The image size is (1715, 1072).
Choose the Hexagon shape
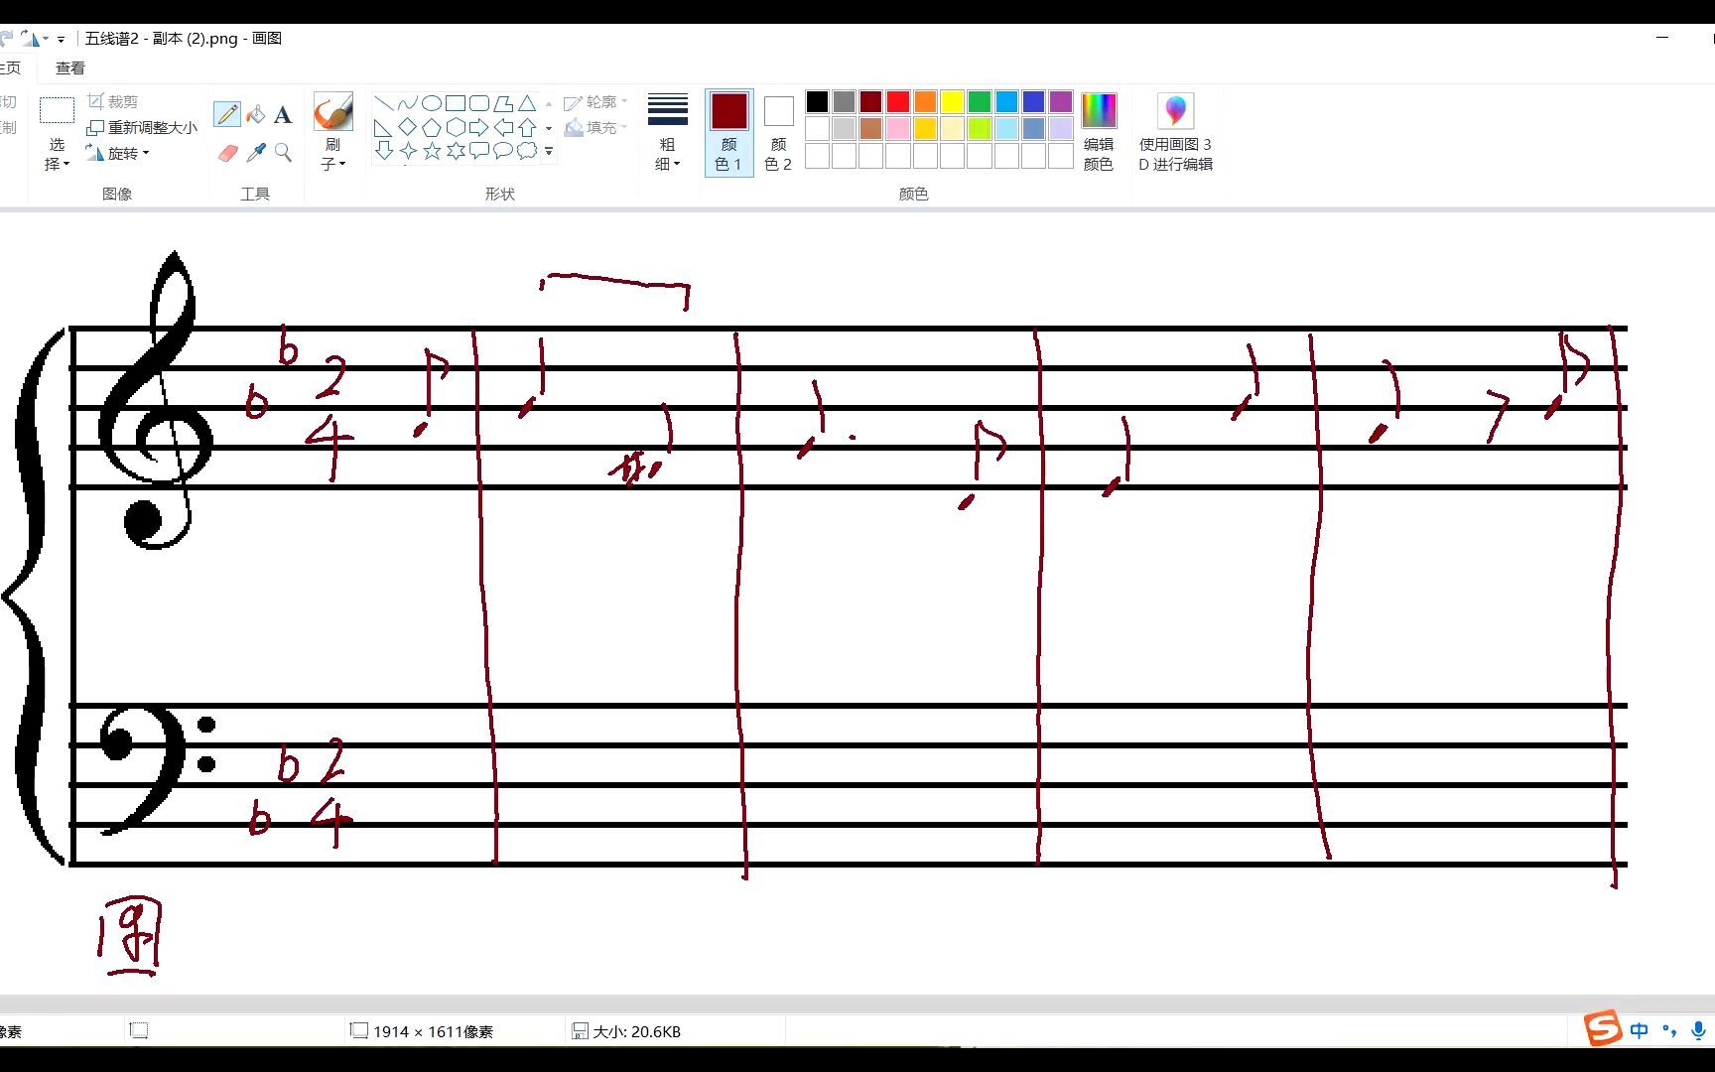(x=455, y=127)
